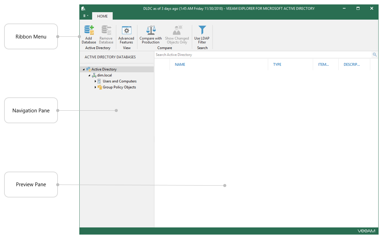Click the Remove Database icon

tap(106, 30)
